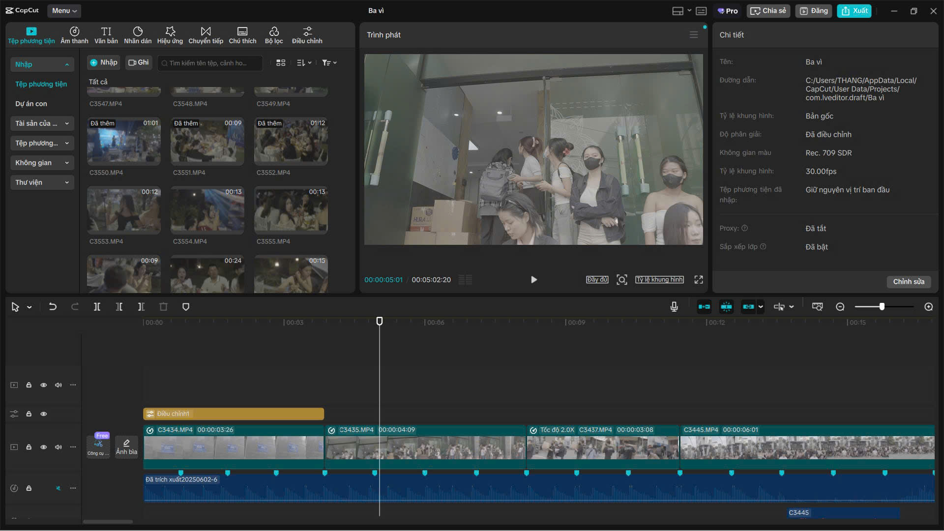Select Dự án con in sidebar

[31, 104]
